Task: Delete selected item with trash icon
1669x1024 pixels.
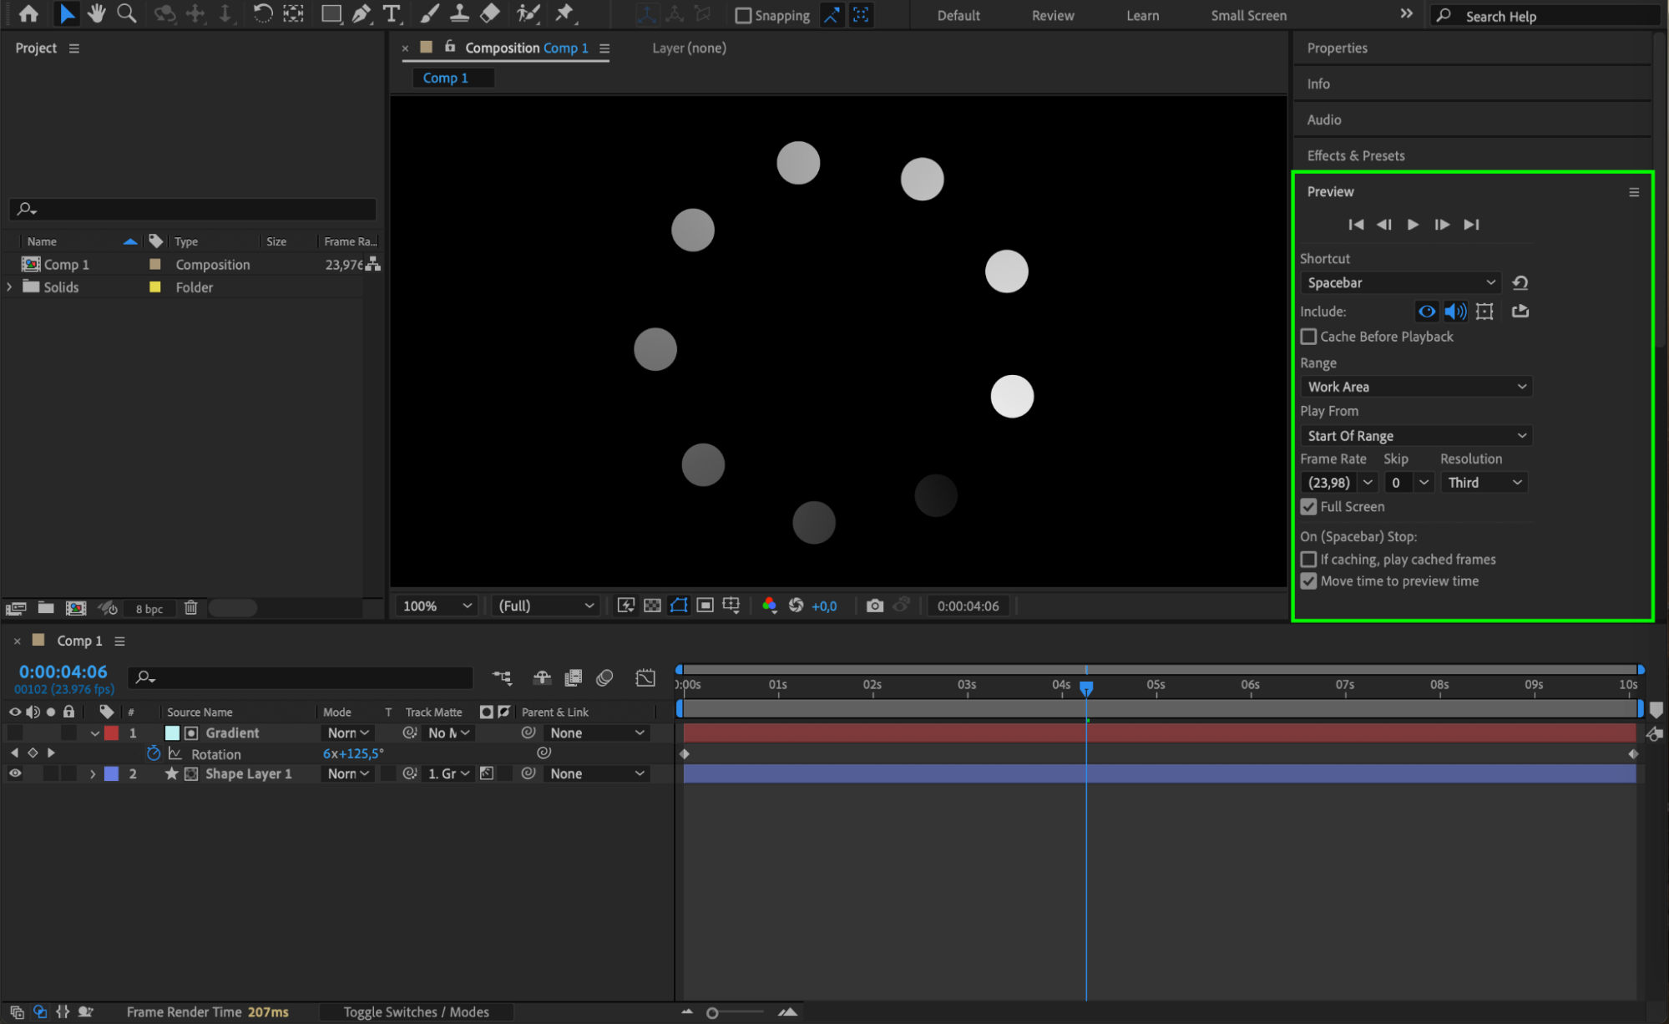Action: [x=190, y=608]
